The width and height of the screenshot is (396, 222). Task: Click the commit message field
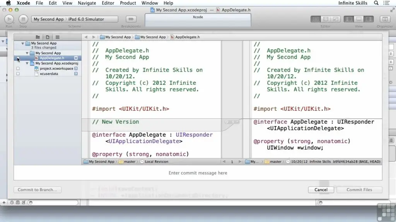tap(198, 173)
